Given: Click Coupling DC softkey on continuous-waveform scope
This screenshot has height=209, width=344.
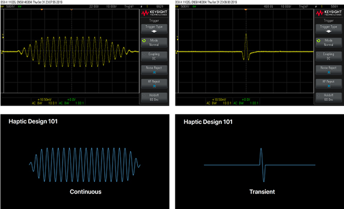Looking at the screenshot, I should click(x=154, y=56).
